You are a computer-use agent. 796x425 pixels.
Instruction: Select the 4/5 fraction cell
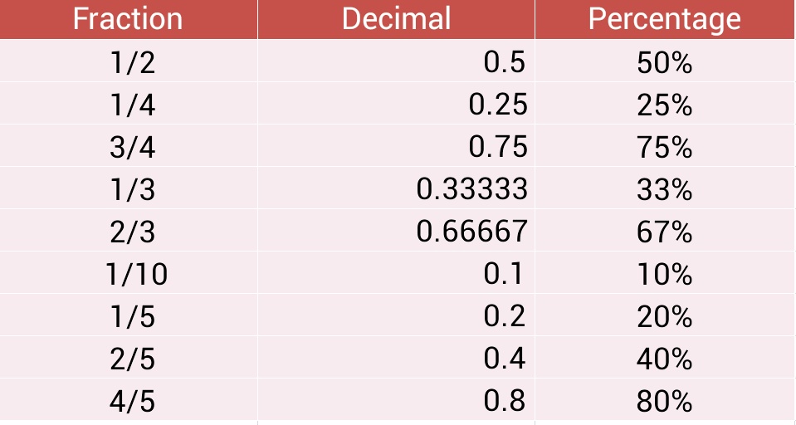pyautogui.click(x=129, y=399)
